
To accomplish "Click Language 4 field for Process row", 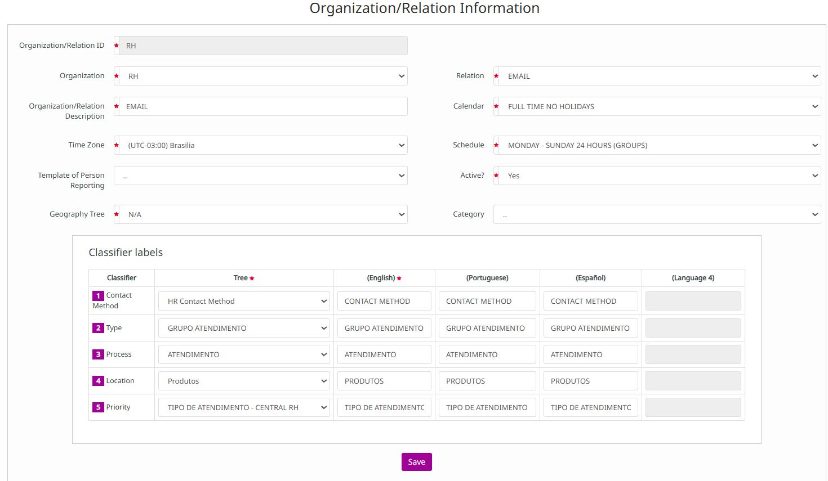I will 693,354.
